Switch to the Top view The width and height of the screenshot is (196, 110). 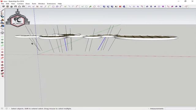[7, 6]
